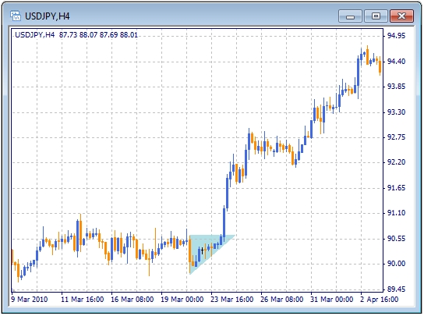The image size is (424, 316).
Task: Click the small chart-shift marker at bottom-left
Action: pyautogui.click(x=13, y=290)
